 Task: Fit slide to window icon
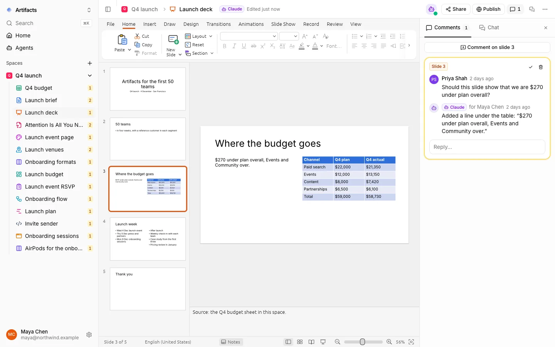411,342
